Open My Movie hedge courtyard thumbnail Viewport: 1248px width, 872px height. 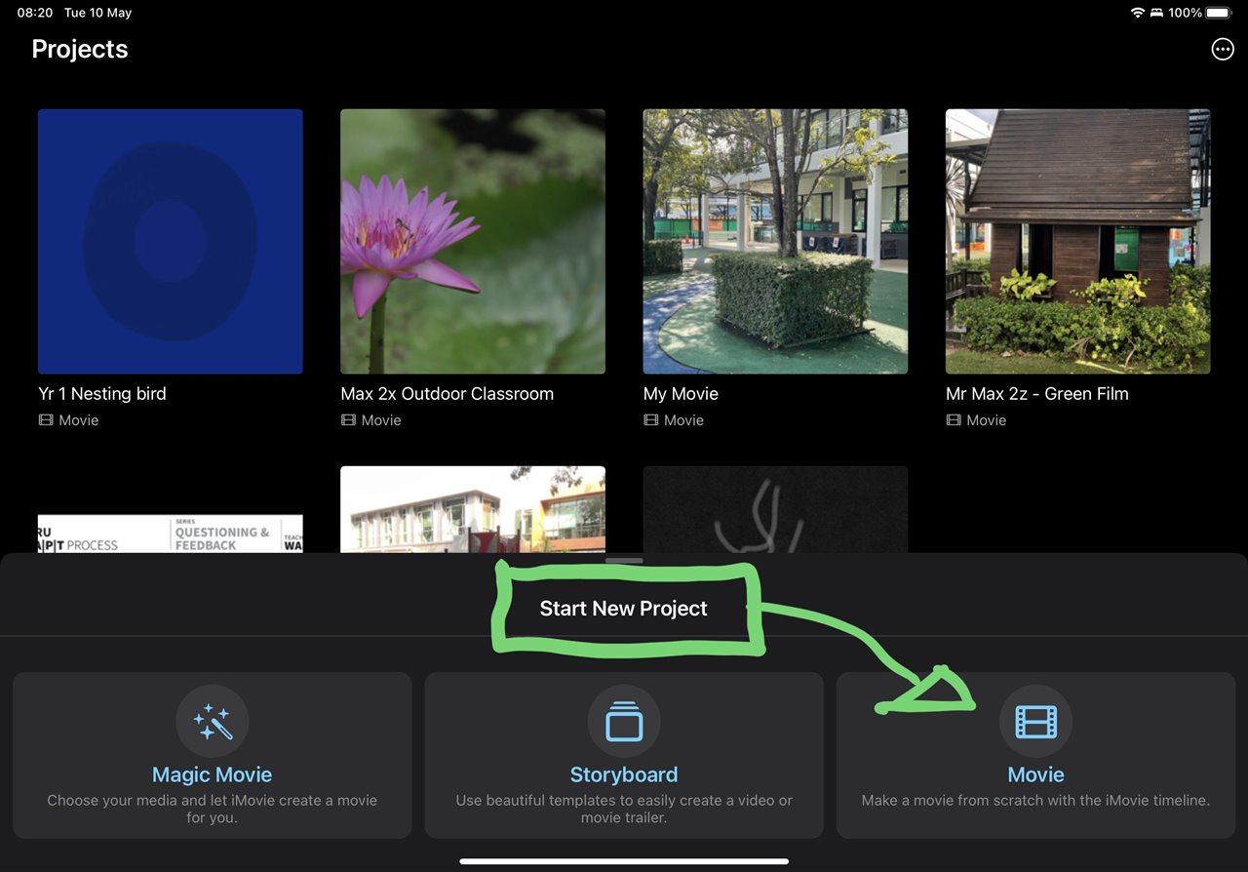(x=775, y=241)
